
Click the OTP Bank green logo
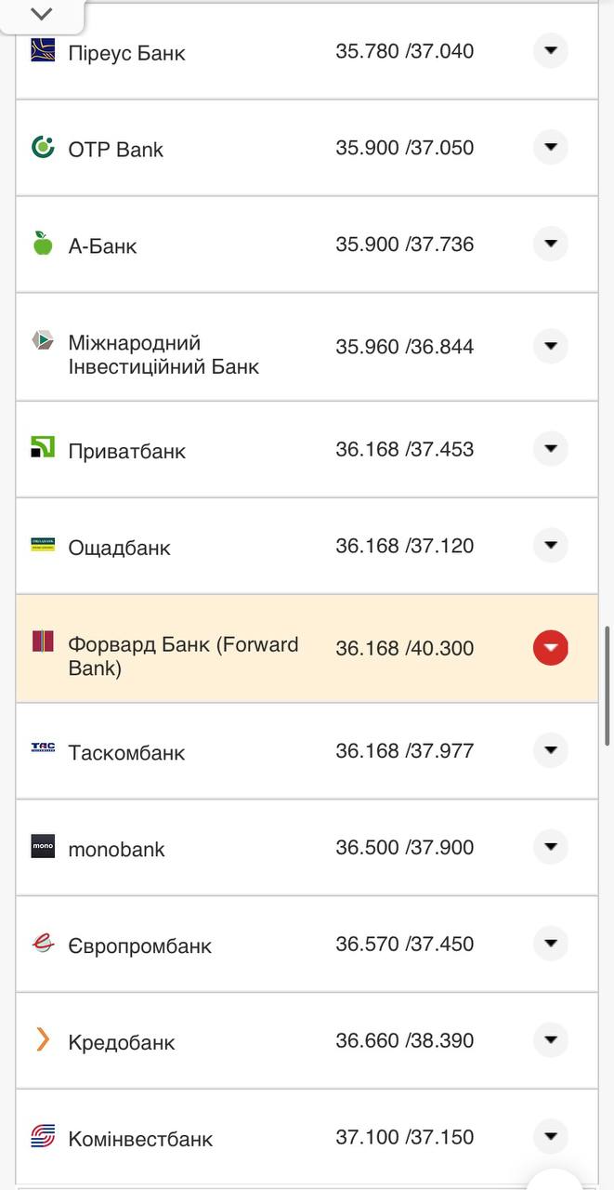[x=43, y=147]
